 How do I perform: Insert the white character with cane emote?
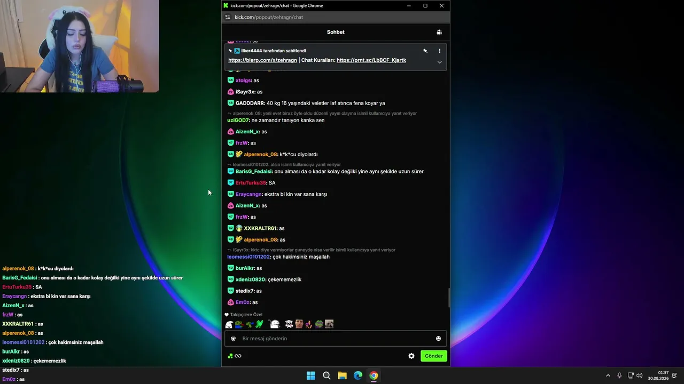[274, 324]
